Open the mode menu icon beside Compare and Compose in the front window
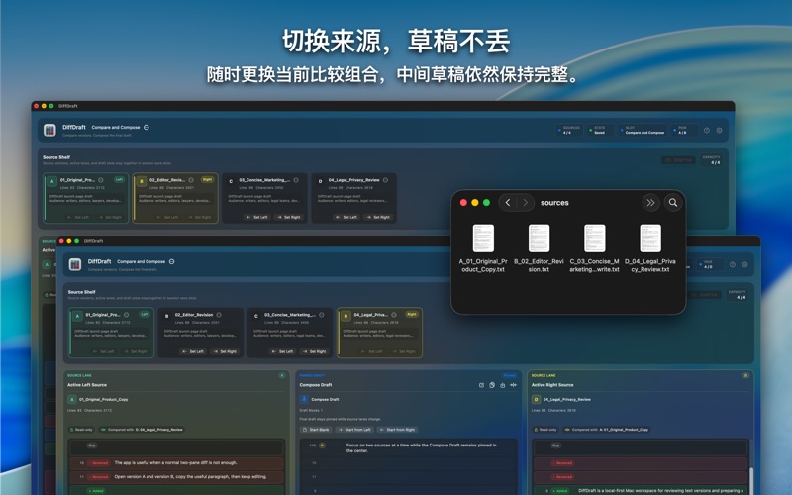Viewport: 792px width, 495px height. [x=171, y=261]
